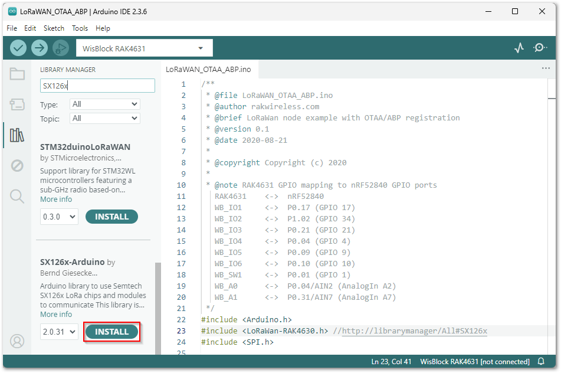Open the Topic filter dropdown
The image size is (561, 373).
104,119
